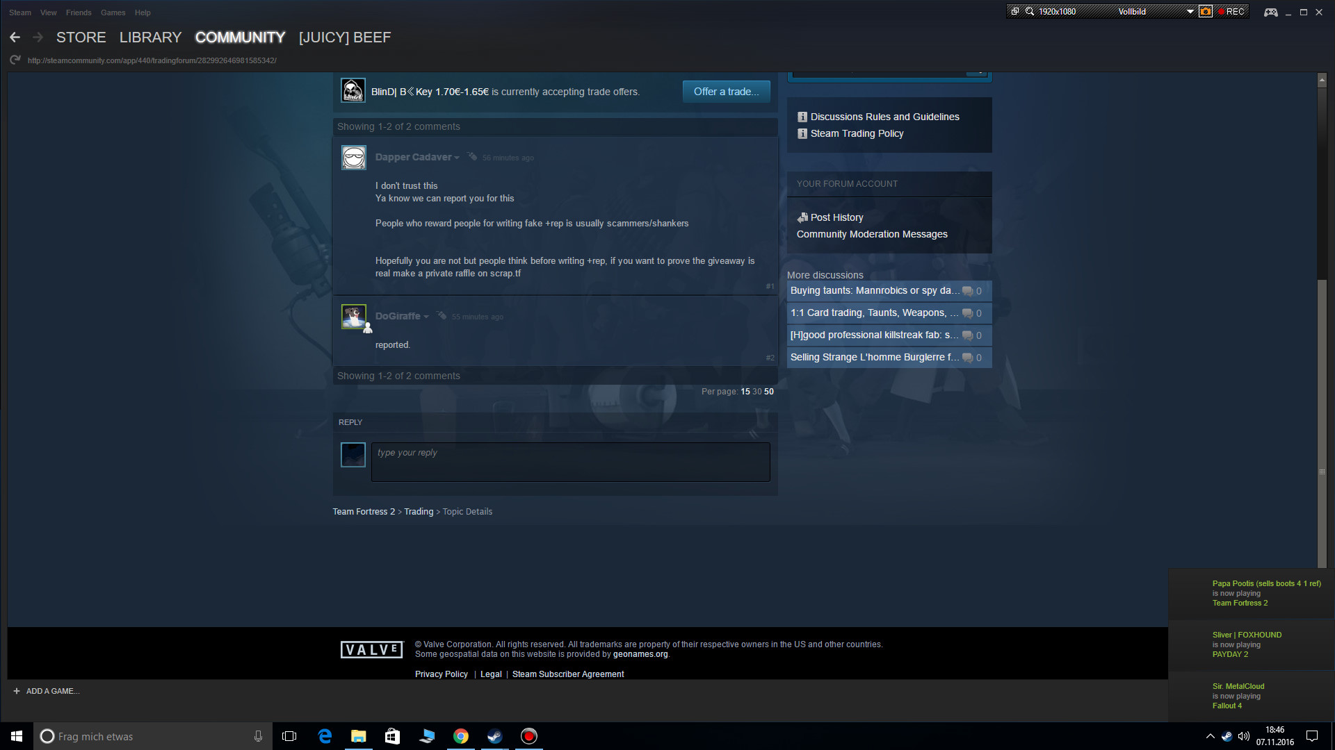1335x750 pixels.
Task: Expand DoGiraffe username dropdown arrow
Action: [x=426, y=317]
